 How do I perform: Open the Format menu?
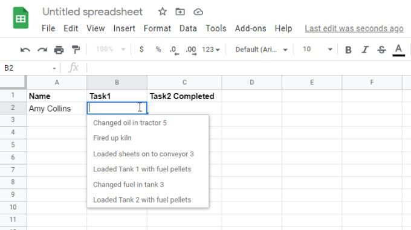pos(157,28)
